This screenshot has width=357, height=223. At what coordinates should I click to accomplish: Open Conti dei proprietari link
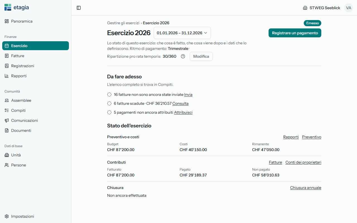pos(303,162)
